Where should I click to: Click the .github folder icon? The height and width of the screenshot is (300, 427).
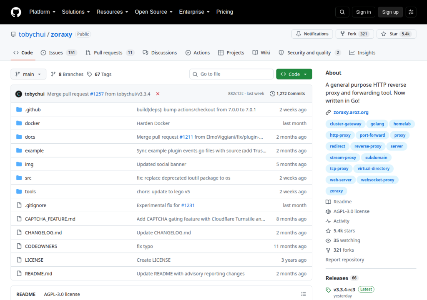[x=19, y=110]
